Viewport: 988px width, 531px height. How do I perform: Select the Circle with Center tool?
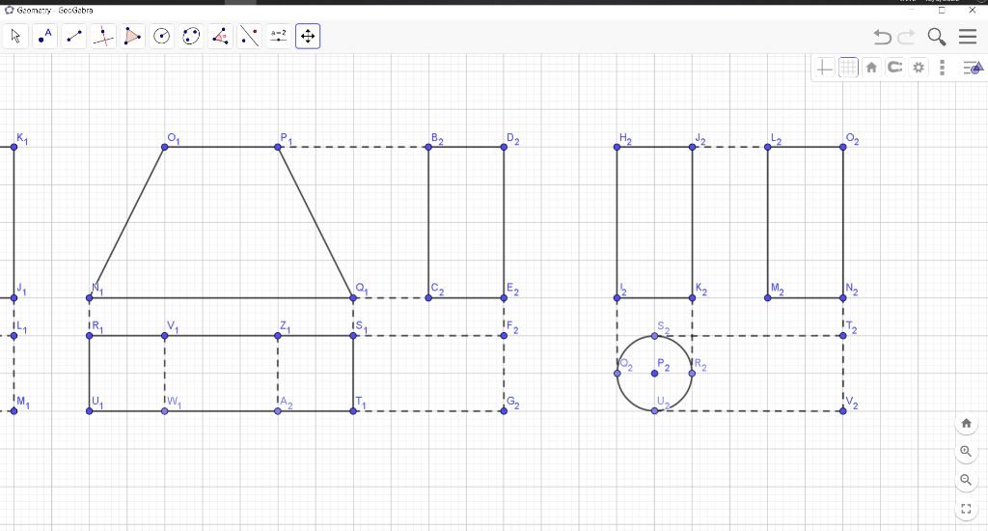tap(162, 36)
